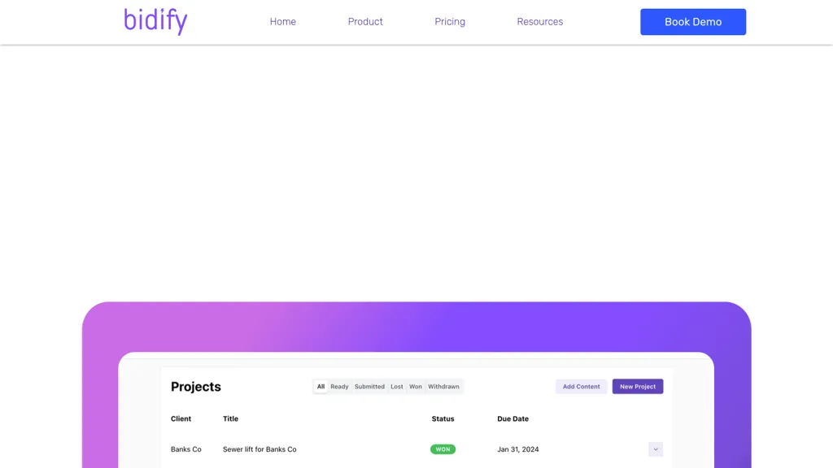Select the Client column header
This screenshot has height=468, width=833.
pos(181,419)
